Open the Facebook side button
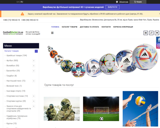Image resolution: width=160 pixels, height=128 pixels. (158, 40)
